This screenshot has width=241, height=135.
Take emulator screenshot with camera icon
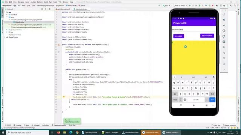point(224,42)
